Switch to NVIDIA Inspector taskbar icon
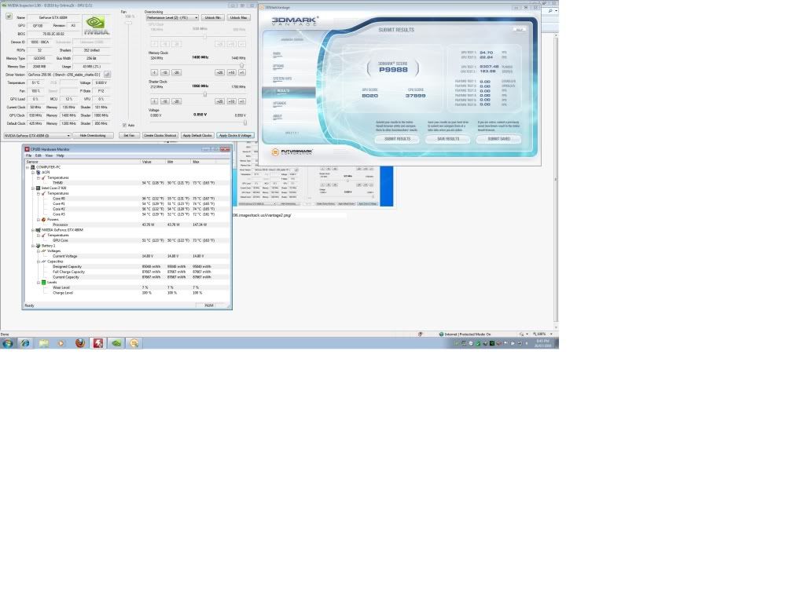Screen dimensions: 805x603 tap(116, 343)
